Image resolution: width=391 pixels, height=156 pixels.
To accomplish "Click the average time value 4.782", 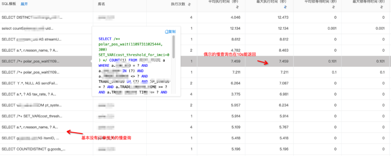I will point(236,50).
